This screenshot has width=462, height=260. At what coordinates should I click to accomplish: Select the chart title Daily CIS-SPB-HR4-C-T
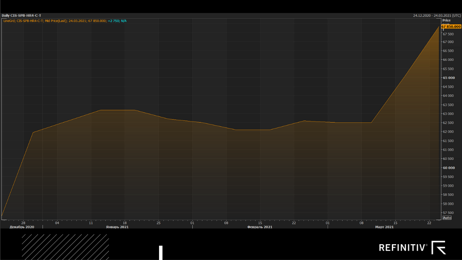tap(22, 15)
